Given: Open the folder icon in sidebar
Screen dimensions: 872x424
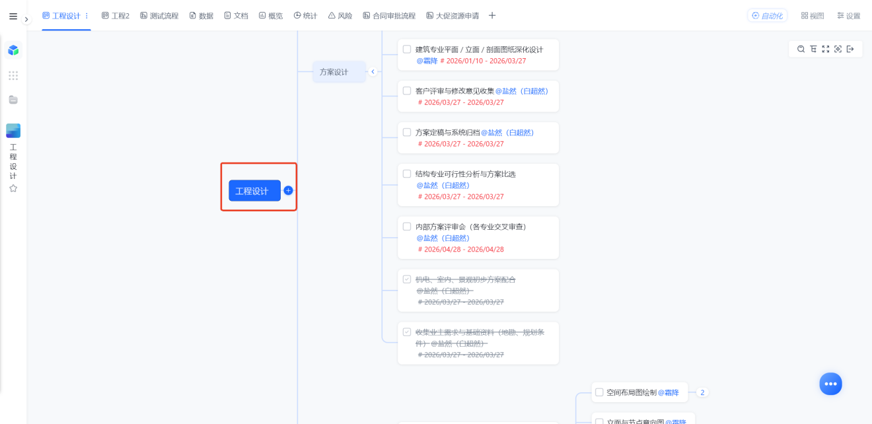Looking at the screenshot, I should 13,100.
